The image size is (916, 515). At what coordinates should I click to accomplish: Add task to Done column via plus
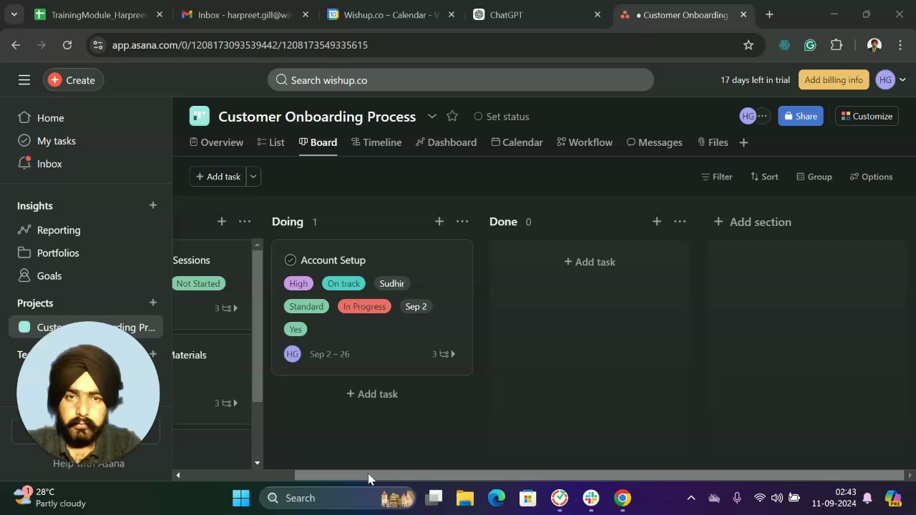coord(657,222)
